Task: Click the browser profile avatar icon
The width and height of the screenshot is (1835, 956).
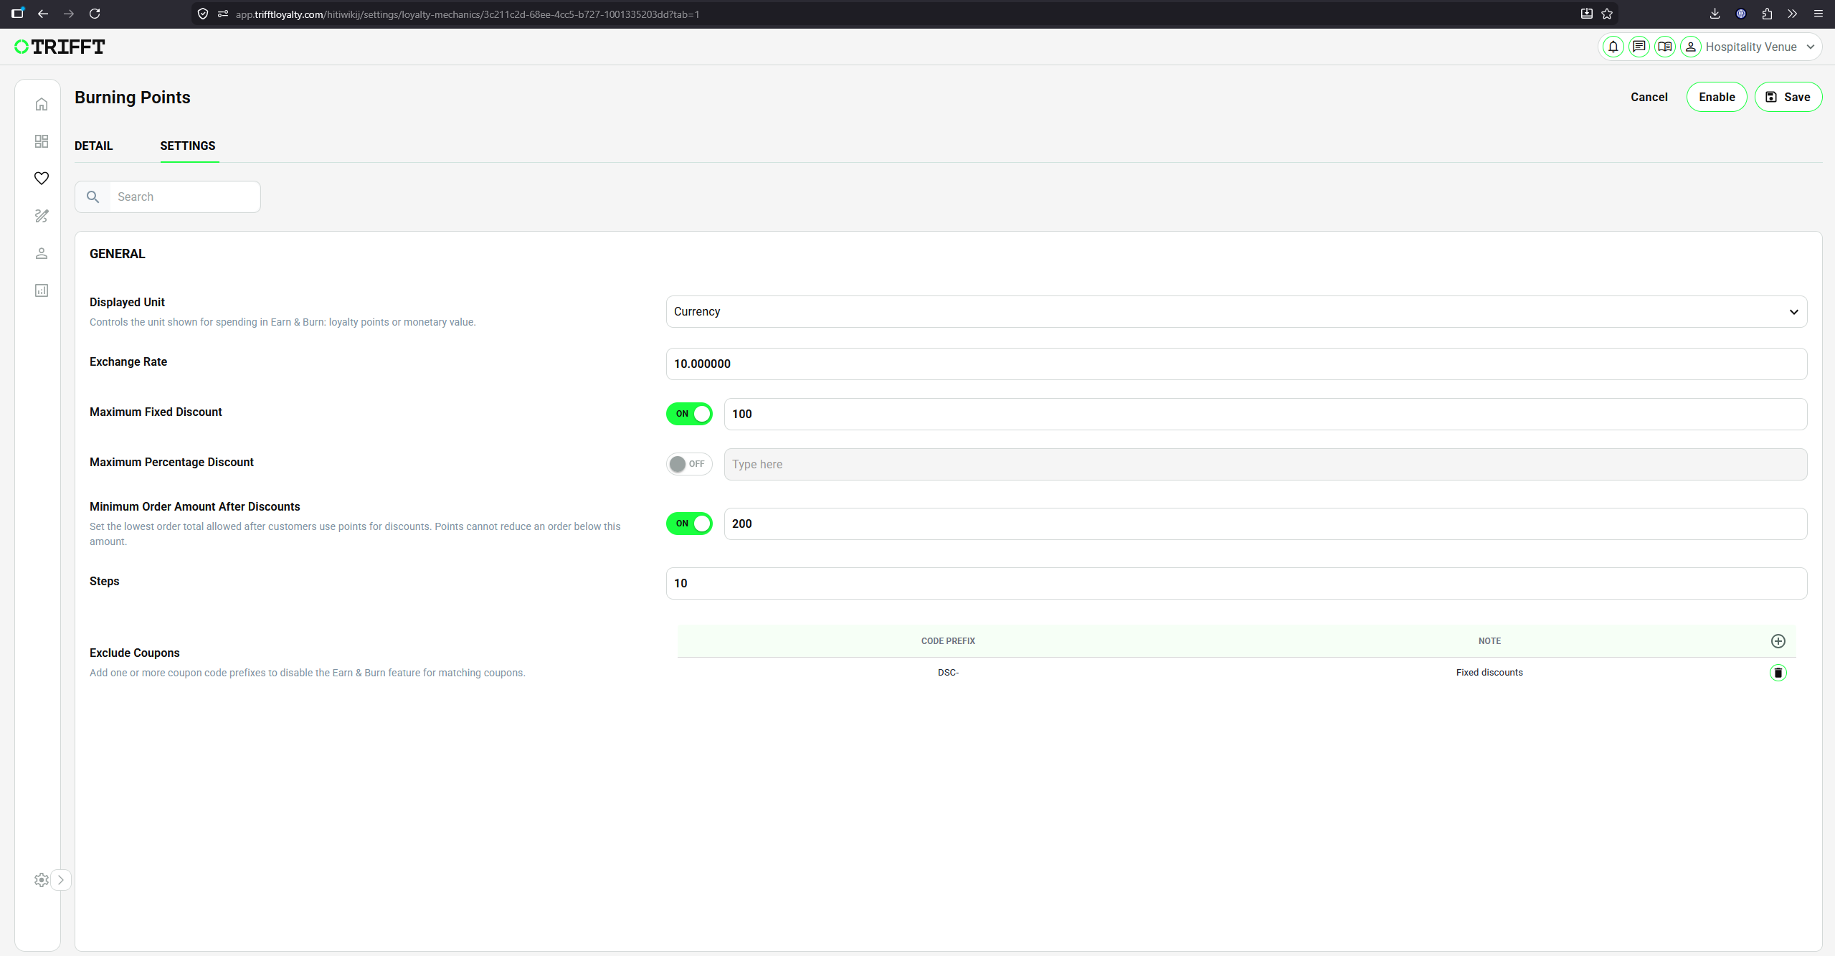Action: coord(1741,14)
